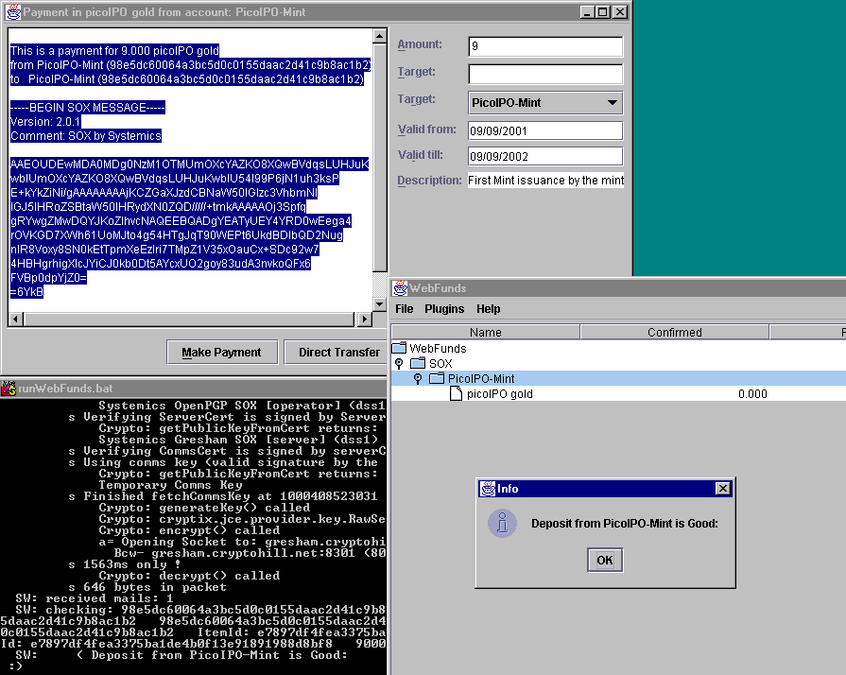846x675 pixels.
Task: Click the Java icon in Payment window title
Action: pos(13,12)
